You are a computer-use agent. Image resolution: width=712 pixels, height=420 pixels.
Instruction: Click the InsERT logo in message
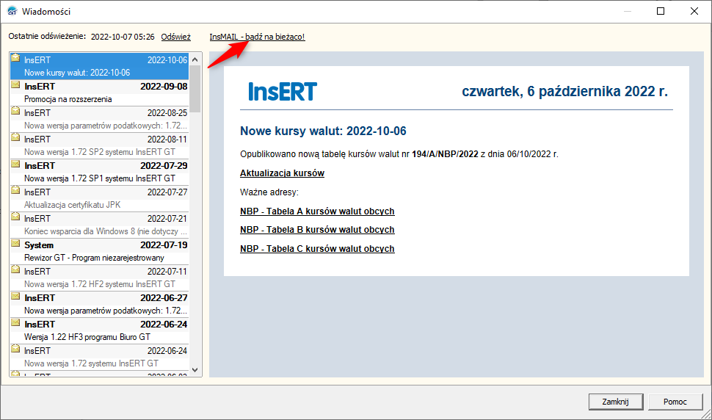[283, 92]
